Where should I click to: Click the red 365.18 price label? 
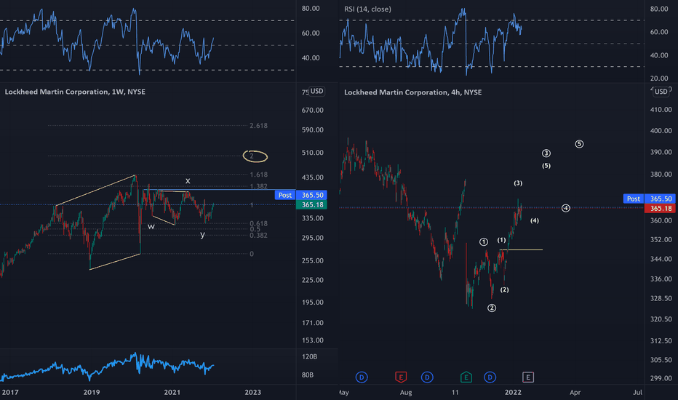coord(661,209)
